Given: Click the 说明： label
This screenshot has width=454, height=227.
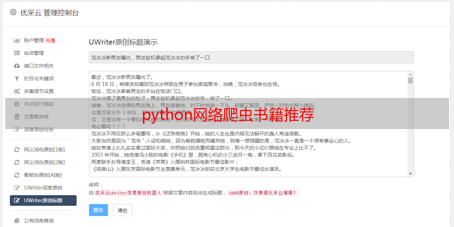Looking at the screenshot, I should [96, 185].
